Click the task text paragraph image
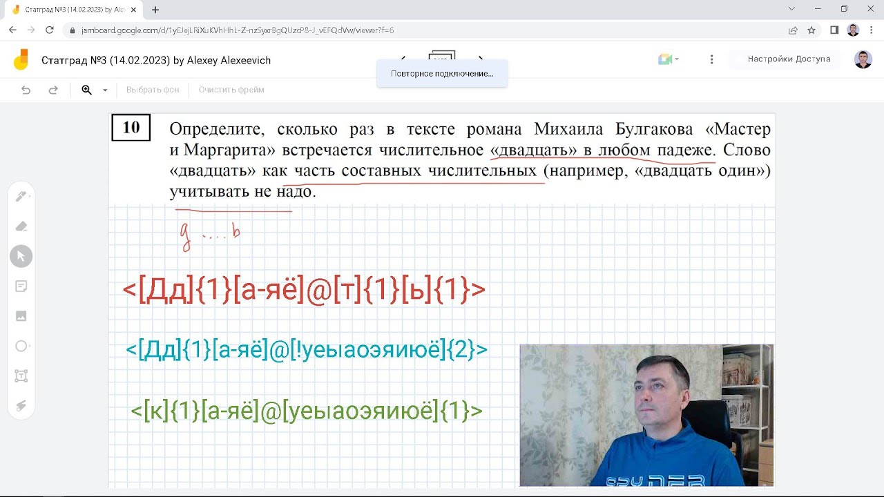The width and height of the screenshot is (884, 497). (x=442, y=160)
